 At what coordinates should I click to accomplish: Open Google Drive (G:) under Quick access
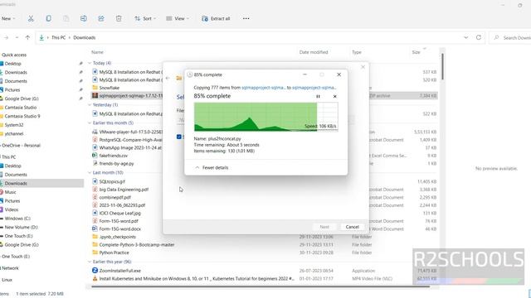[x=19, y=99]
